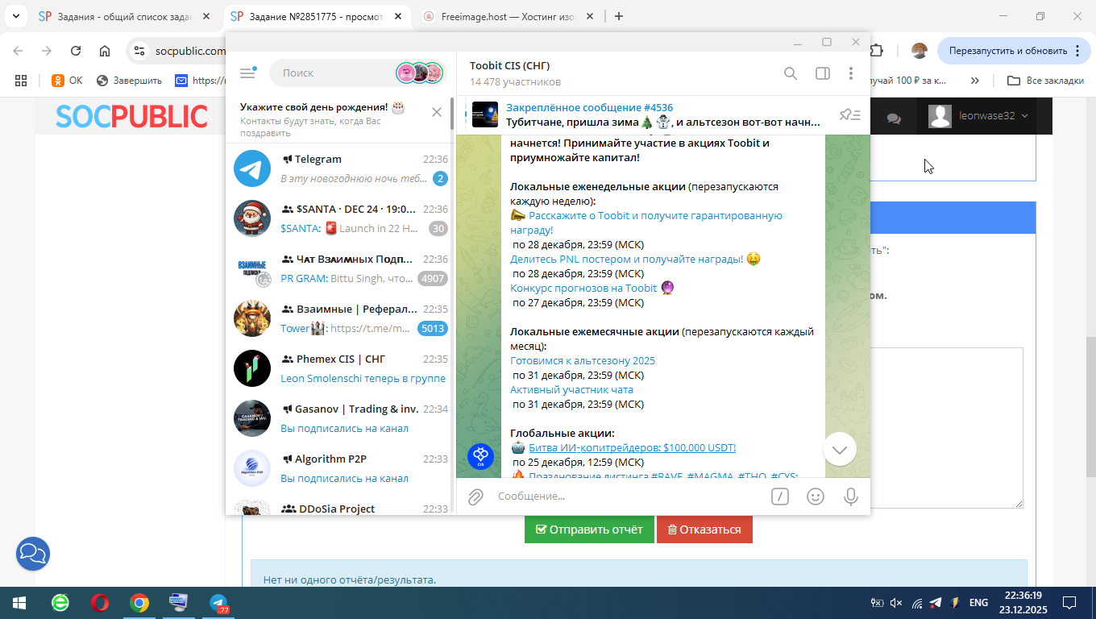Click the SOCPUBLIC logo
The image size is (1096, 619).
coord(131,116)
